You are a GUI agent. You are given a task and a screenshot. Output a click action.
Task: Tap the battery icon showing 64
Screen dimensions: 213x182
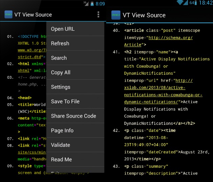195,3
